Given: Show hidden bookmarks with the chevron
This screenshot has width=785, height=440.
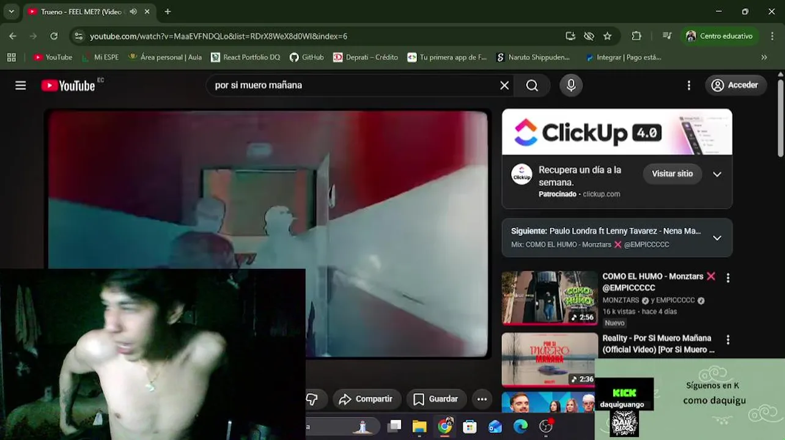Looking at the screenshot, I should click(x=764, y=57).
